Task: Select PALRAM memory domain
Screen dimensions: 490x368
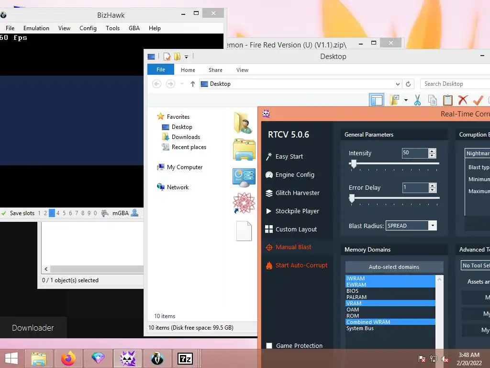Action: 390,297
